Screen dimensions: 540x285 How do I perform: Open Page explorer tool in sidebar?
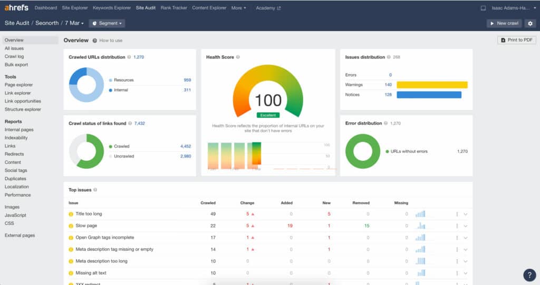pyautogui.click(x=18, y=85)
